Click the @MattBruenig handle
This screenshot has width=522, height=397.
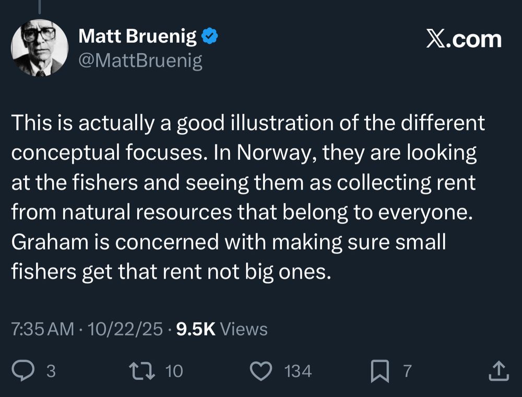point(140,61)
